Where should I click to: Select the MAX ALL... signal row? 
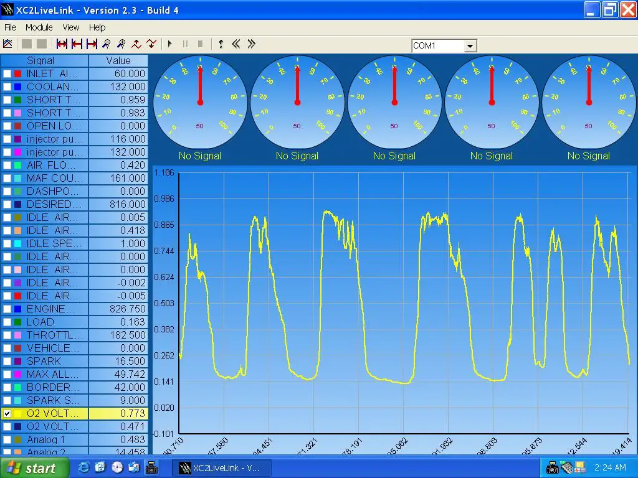[x=75, y=374]
